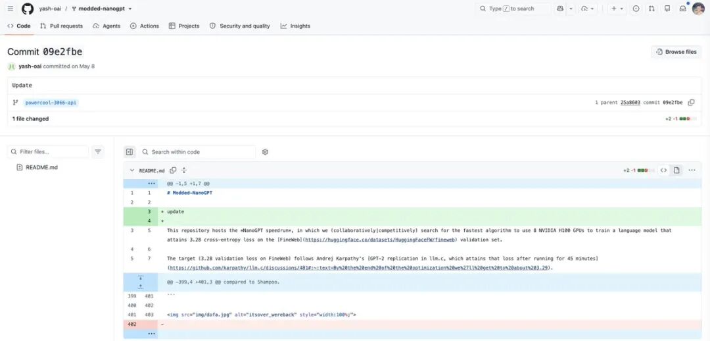The image size is (710, 341).
Task: Click the '1 file changed' text
Action: tap(30, 118)
